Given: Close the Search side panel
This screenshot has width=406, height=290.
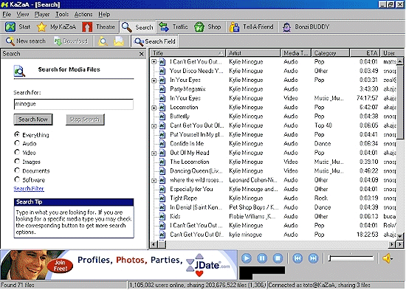Looking at the screenshot, I should 142,54.
